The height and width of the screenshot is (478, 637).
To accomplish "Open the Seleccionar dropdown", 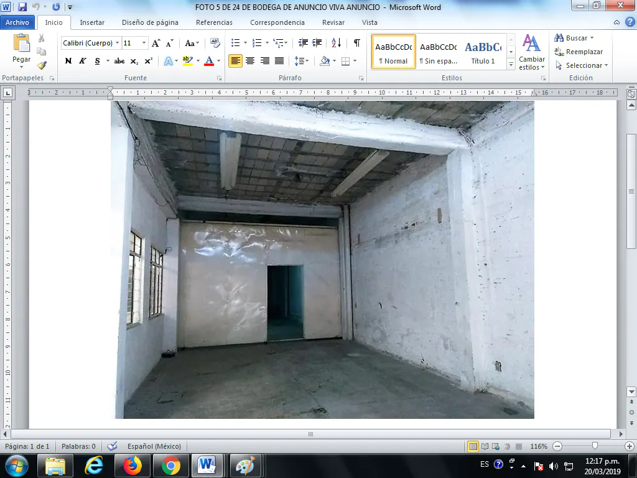I will [x=582, y=65].
